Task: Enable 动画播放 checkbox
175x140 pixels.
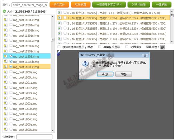Action: pyautogui.click(x=127, y=47)
